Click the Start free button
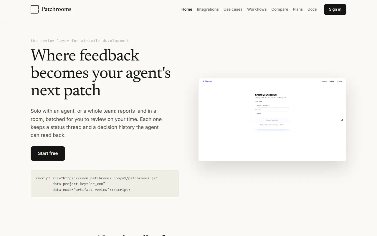Viewport: 377px width, 236px height. tap(48, 153)
